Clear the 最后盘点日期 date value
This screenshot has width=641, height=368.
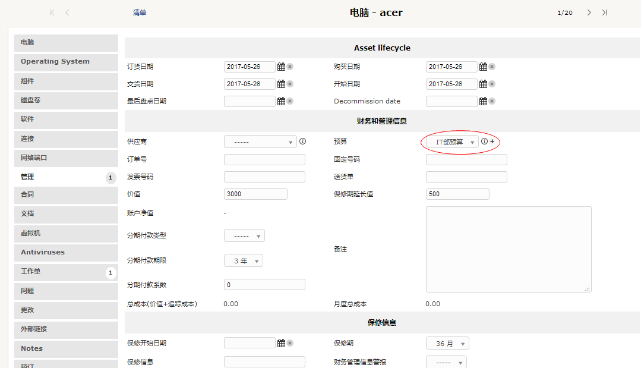click(290, 101)
